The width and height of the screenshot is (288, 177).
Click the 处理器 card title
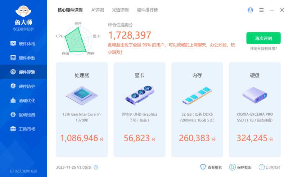tap(82, 75)
